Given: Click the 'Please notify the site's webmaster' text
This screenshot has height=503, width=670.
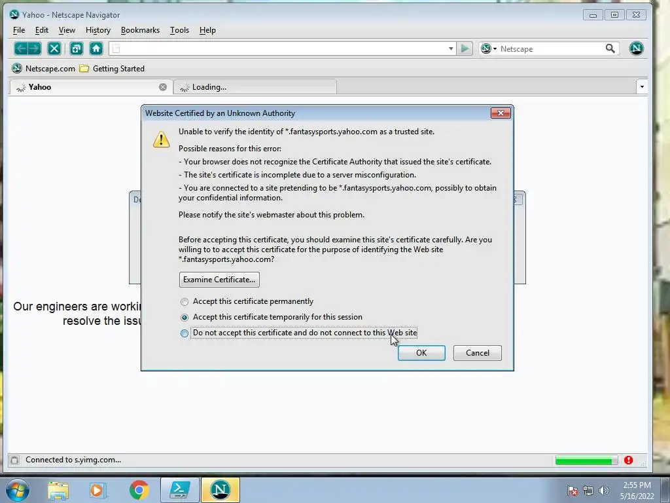Looking at the screenshot, I should 272,215.
